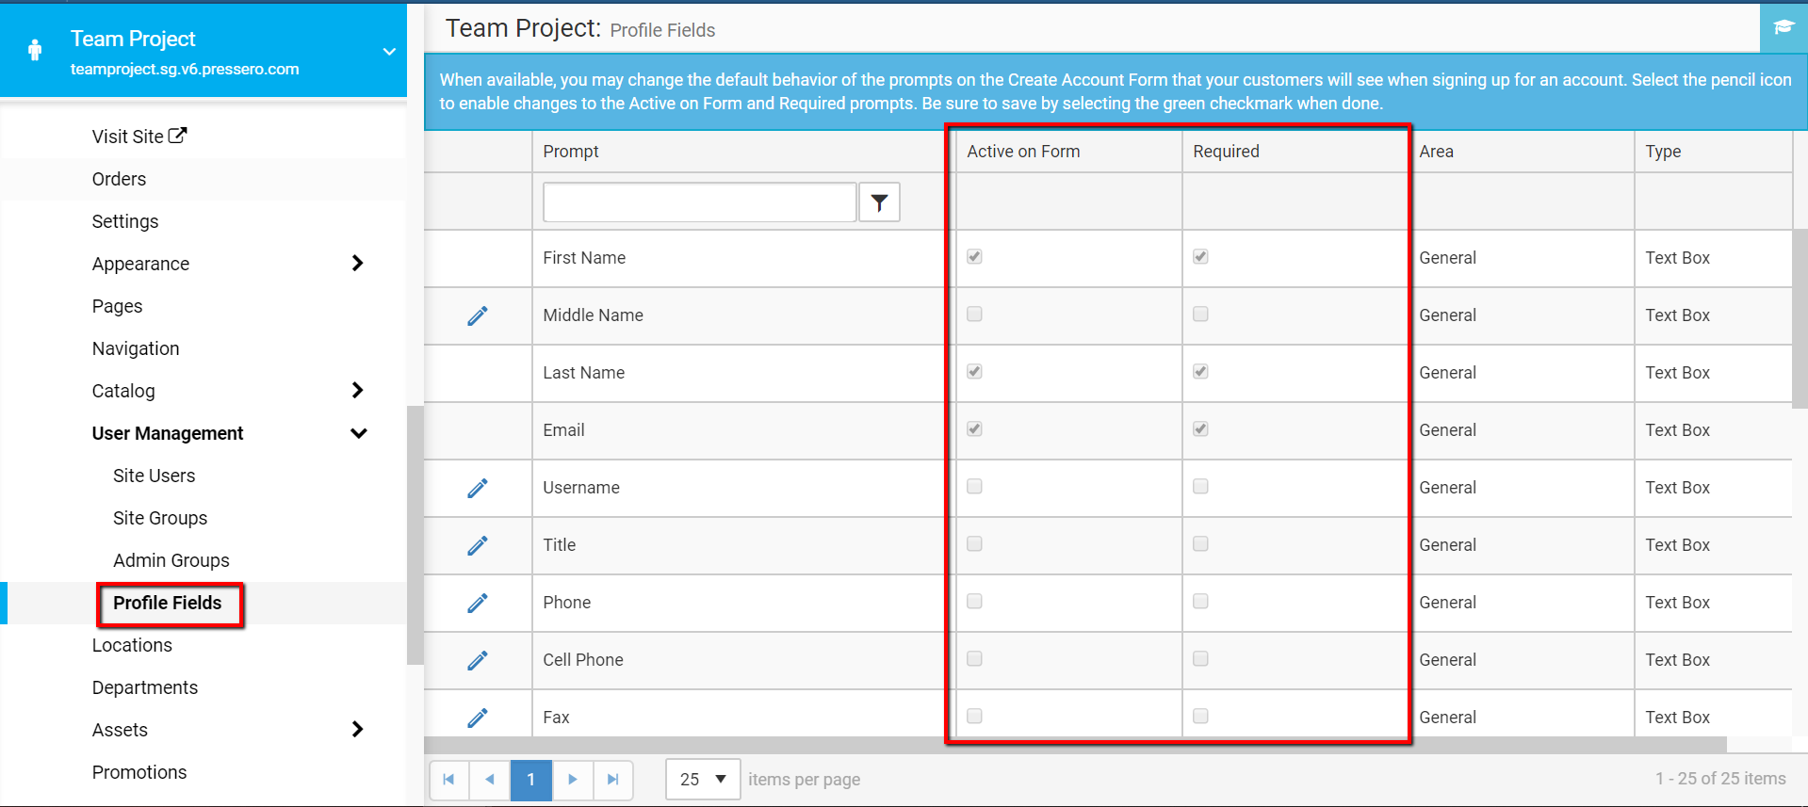Go to the last page of results

[x=613, y=780]
